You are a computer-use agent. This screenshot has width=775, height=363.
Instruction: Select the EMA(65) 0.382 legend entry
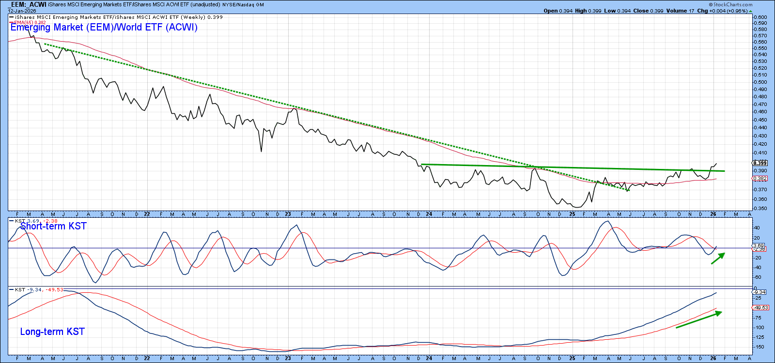click(28, 22)
